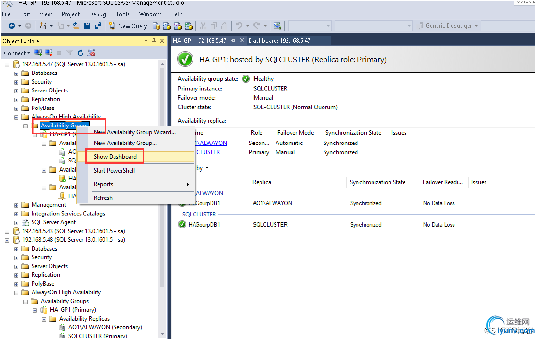Click the New Project toolbar icon

43,26
